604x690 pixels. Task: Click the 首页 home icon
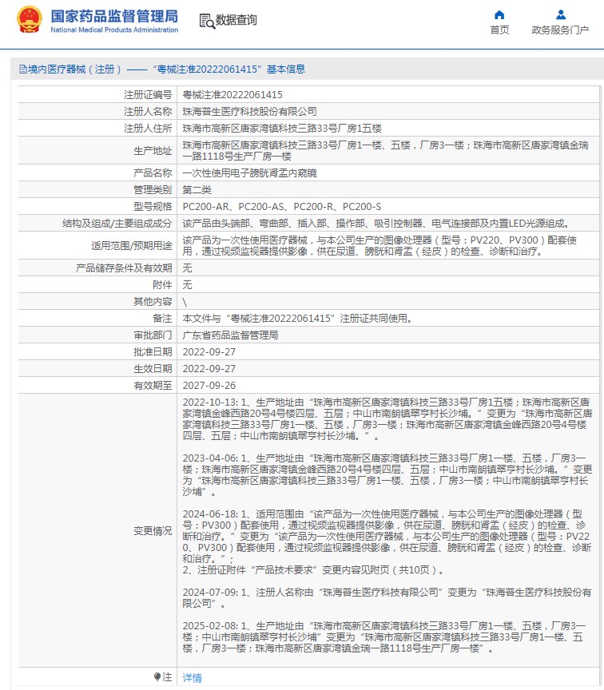(499, 15)
